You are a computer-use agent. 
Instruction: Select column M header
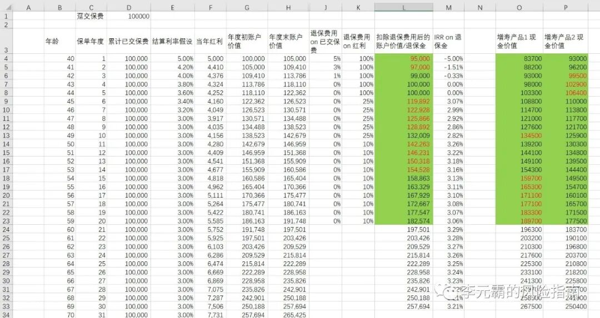[448, 7]
